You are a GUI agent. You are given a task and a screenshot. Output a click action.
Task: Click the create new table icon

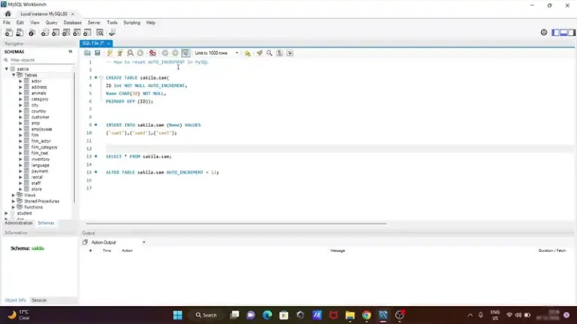56,33
